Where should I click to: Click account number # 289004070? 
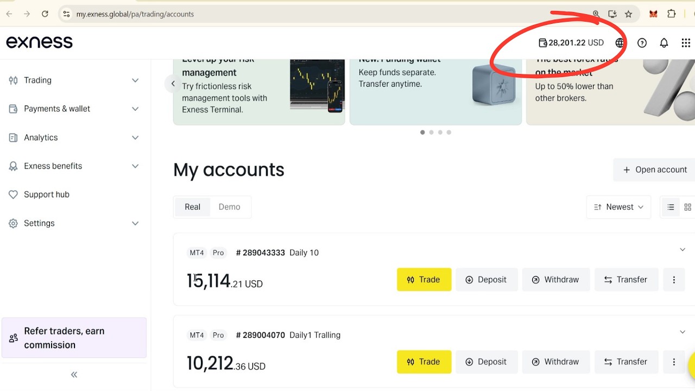[261, 335]
